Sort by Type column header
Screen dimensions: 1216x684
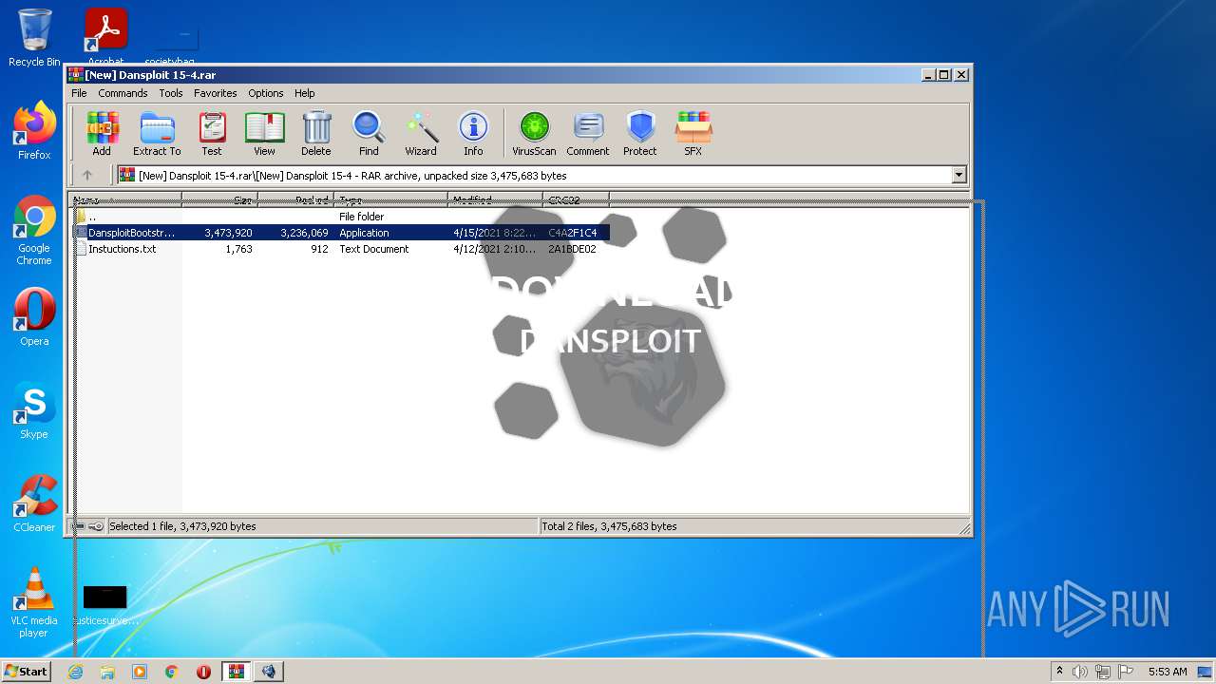coord(390,199)
